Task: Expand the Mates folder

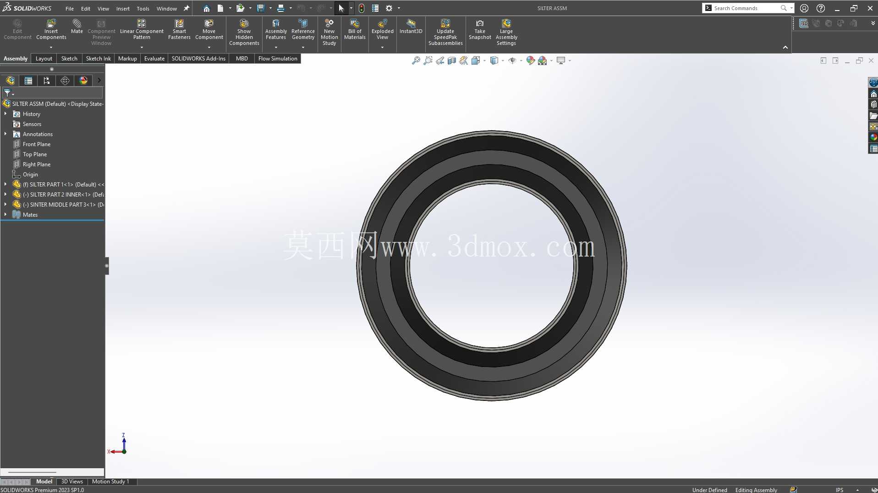Action: 5,214
